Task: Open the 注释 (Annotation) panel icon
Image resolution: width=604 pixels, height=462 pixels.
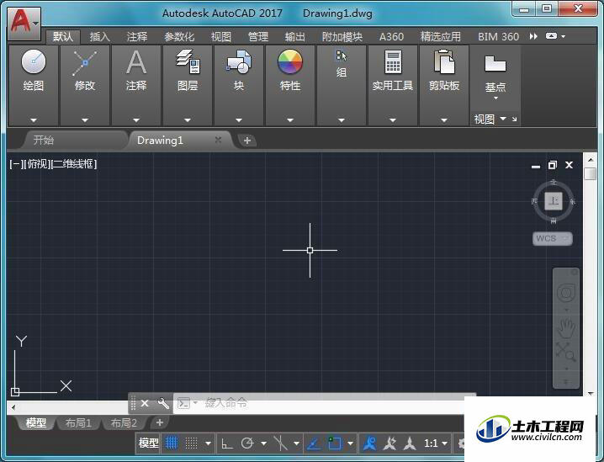Action: [x=136, y=62]
